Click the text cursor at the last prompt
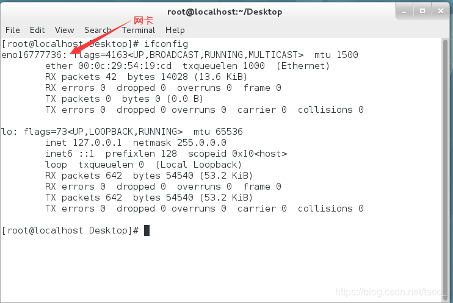Viewport: 453px width, 303px height. (x=147, y=230)
